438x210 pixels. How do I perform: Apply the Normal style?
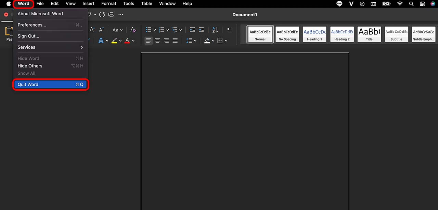click(260, 34)
